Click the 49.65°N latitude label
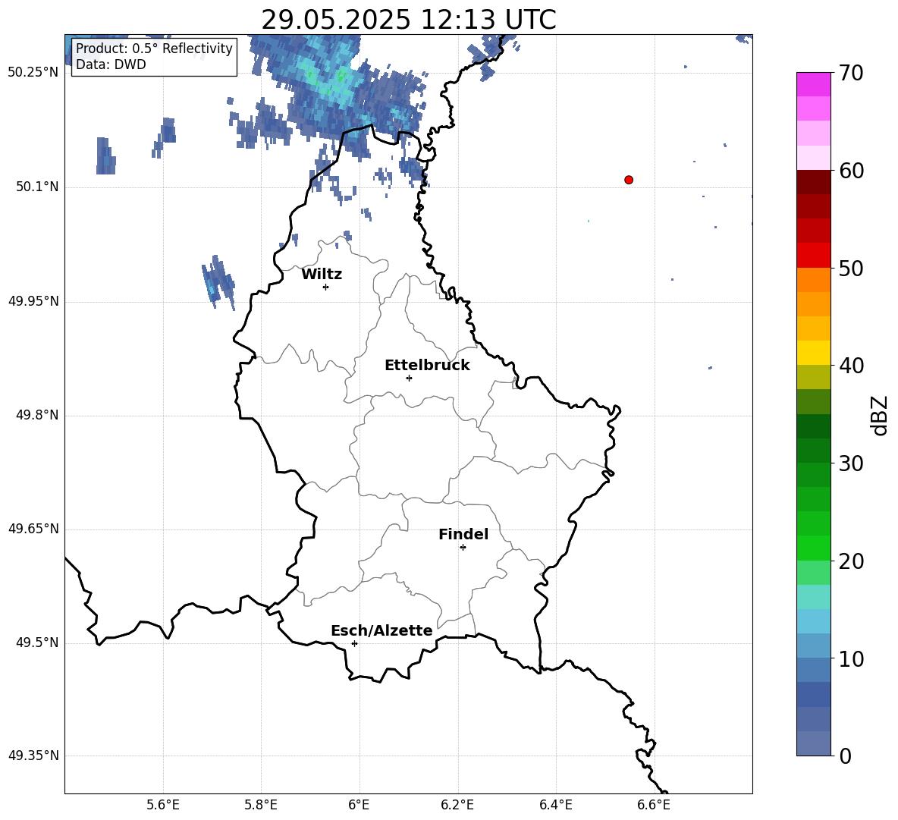 coord(33,529)
